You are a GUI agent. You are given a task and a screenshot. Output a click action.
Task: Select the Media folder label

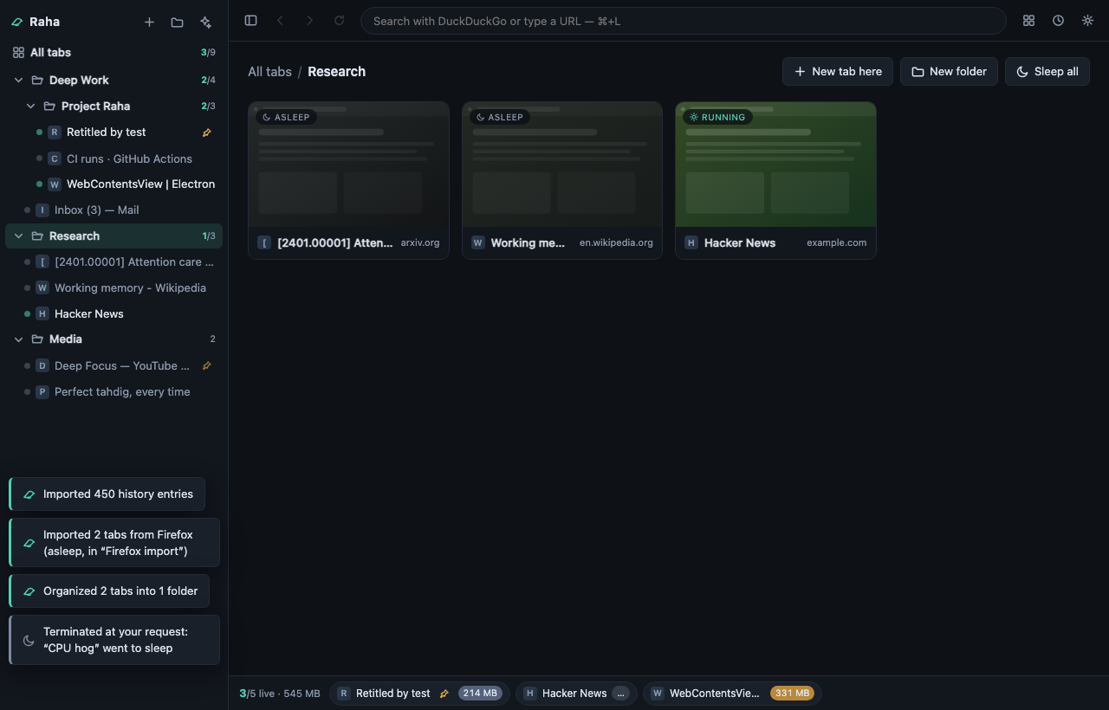point(66,339)
